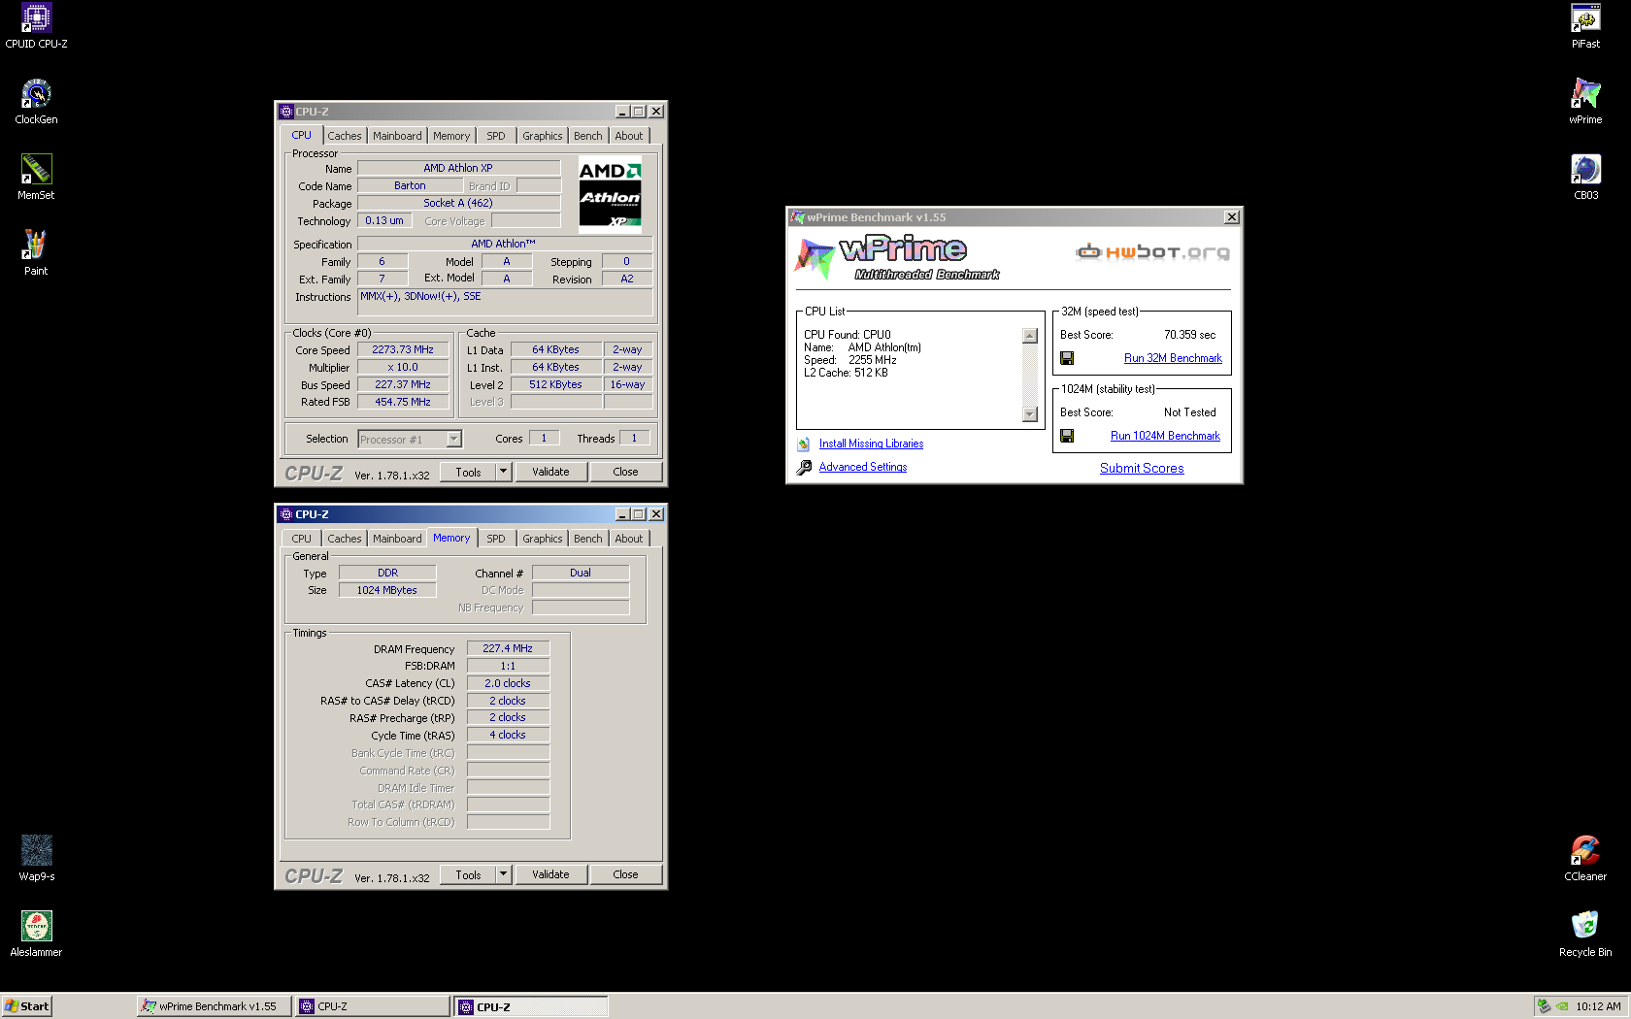The width and height of the screenshot is (1631, 1019).
Task: Select the CB03 desktop icon
Action: (1585, 178)
